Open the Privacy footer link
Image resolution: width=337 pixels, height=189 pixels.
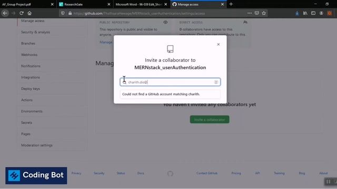(76, 173)
